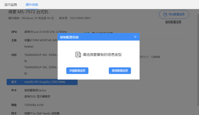199x115 pixels.
Task: Select the 硬件信息 tab
Action: [x=32, y=5]
